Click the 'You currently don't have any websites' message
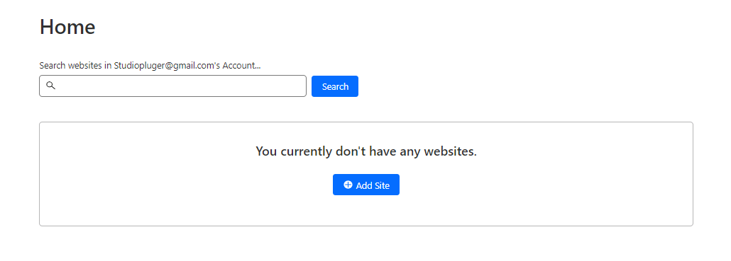Image resolution: width=731 pixels, height=261 pixels. point(366,151)
